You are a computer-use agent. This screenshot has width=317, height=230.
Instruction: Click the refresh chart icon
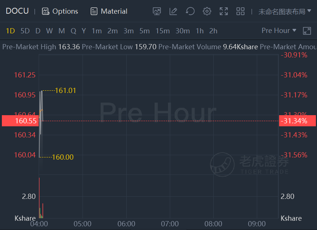190,11
